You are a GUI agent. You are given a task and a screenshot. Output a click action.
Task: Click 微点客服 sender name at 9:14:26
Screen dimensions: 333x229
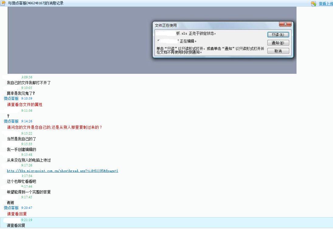[x=11, y=121]
